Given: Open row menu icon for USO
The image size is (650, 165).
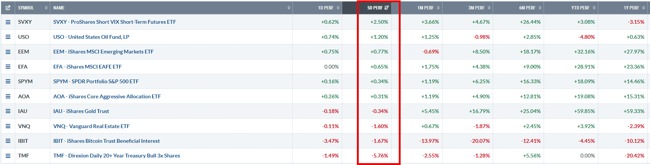Looking at the screenshot, I should click(8, 37).
